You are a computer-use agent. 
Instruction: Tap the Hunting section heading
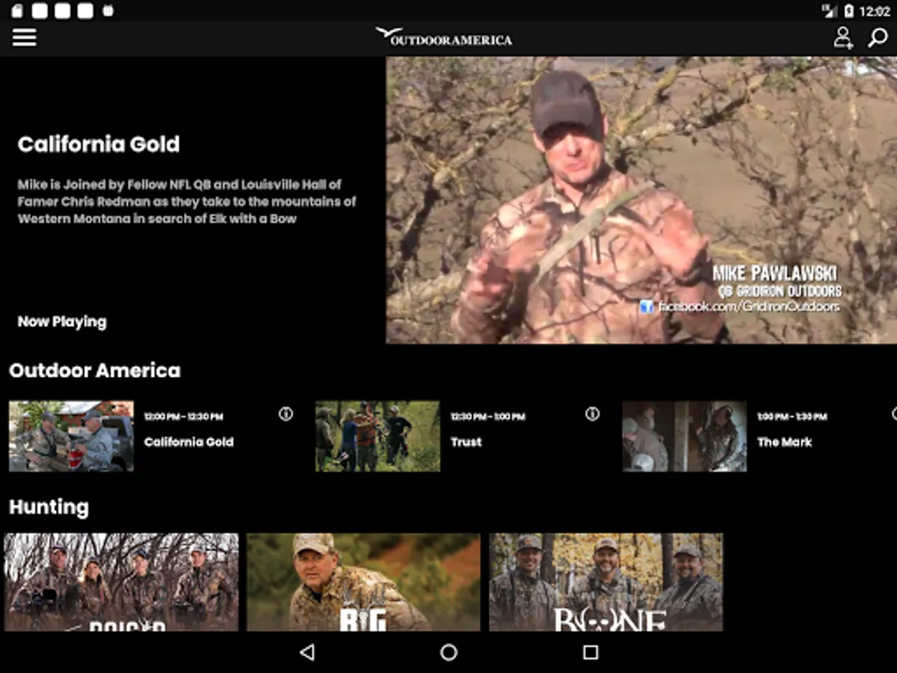49,508
